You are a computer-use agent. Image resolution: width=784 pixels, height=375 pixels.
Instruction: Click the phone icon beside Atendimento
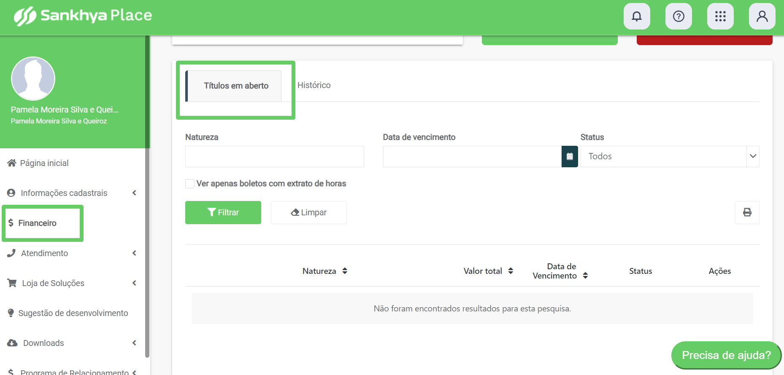coord(11,253)
